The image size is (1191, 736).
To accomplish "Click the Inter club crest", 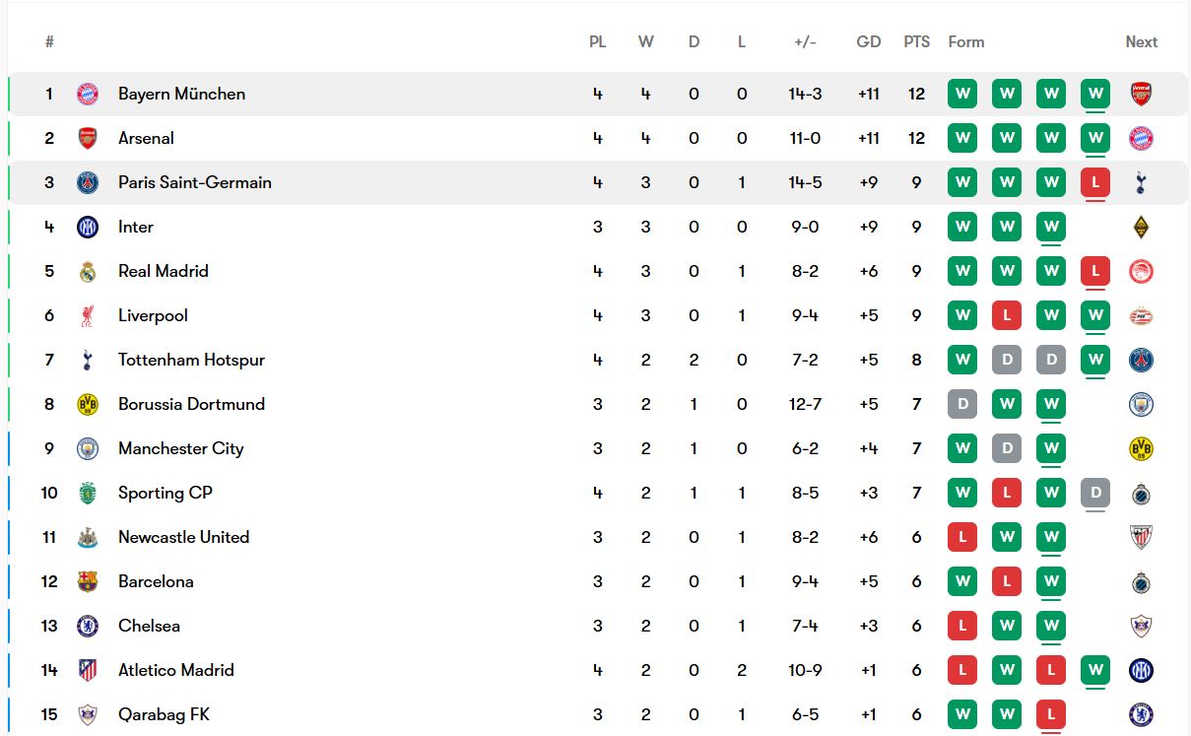I will pos(88,228).
